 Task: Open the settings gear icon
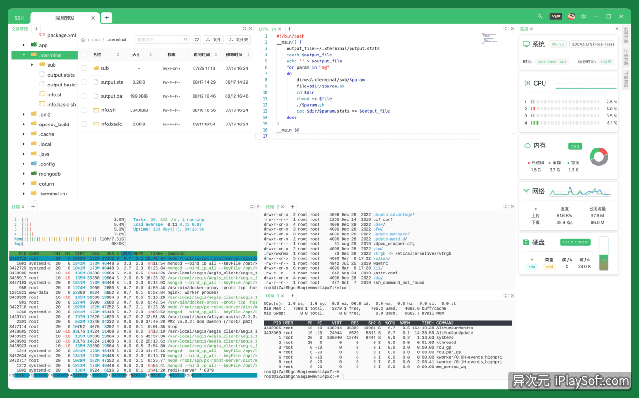click(x=583, y=16)
